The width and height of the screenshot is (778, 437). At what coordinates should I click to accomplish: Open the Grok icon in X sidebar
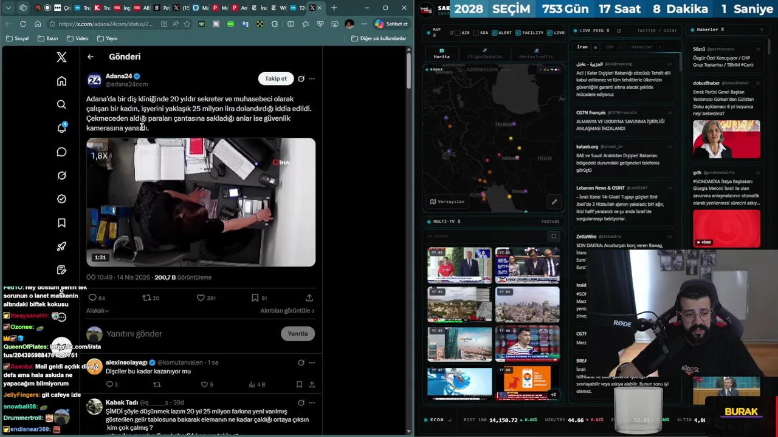click(61, 175)
